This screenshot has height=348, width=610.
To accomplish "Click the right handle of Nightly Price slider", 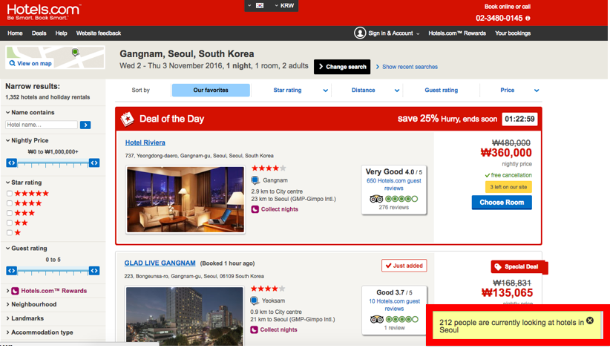I will point(94,163).
